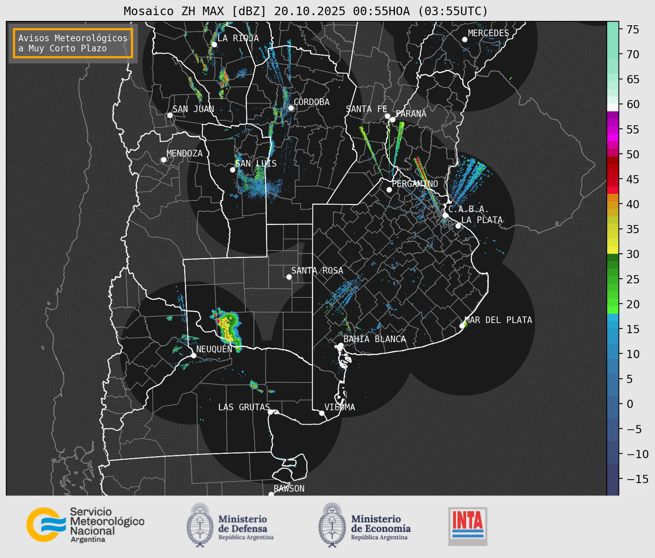Click the Córdoba city marker dot
This screenshot has width=655, height=558.
pyautogui.click(x=291, y=108)
